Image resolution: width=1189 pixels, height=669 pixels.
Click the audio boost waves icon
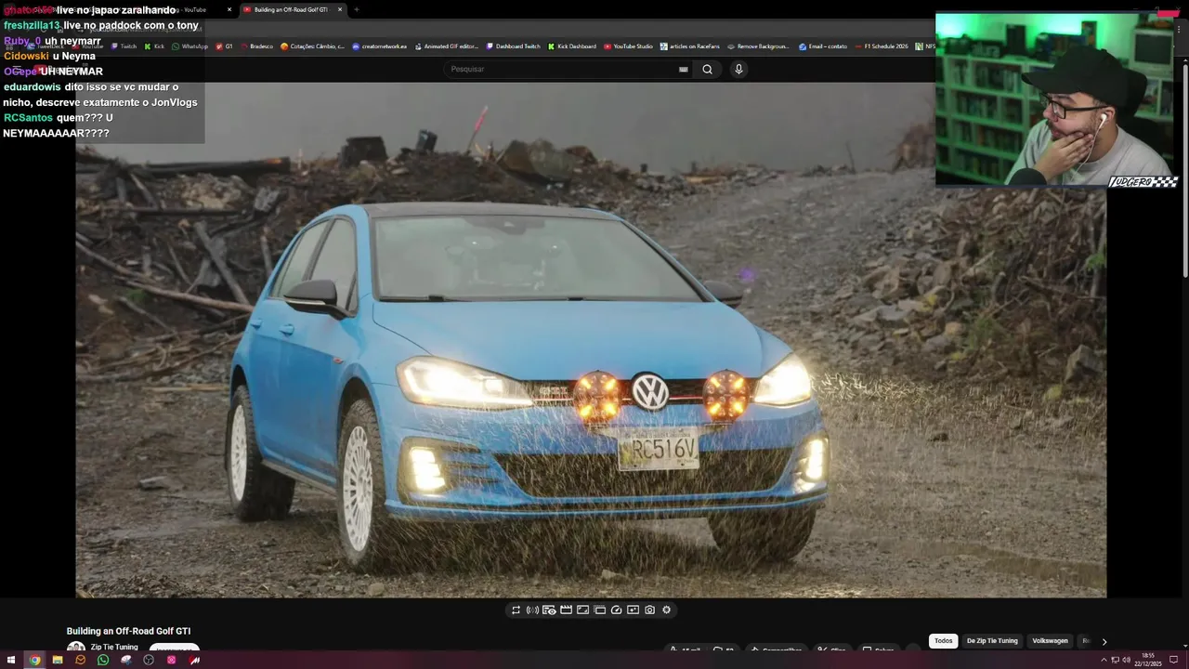pyautogui.click(x=532, y=610)
